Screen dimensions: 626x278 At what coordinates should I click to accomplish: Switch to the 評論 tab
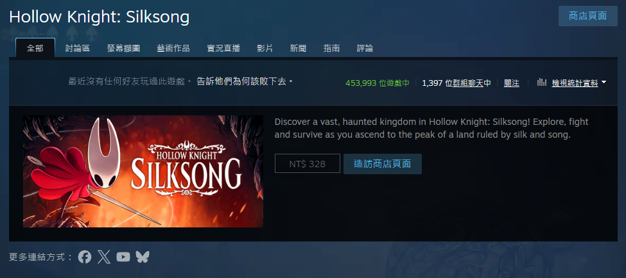(365, 49)
